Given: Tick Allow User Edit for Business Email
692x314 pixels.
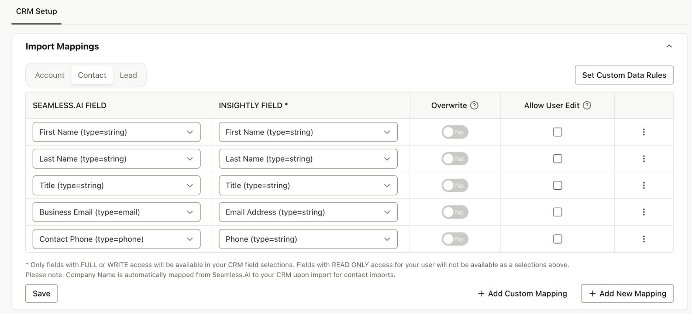Looking at the screenshot, I should (x=558, y=212).
